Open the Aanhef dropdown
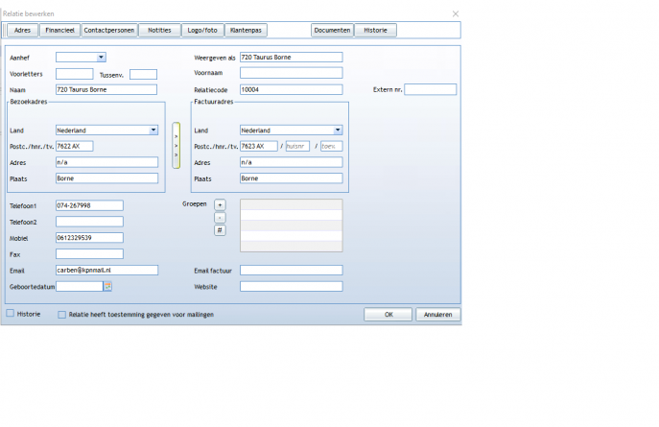The width and height of the screenshot is (659, 427). [x=101, y=58]
